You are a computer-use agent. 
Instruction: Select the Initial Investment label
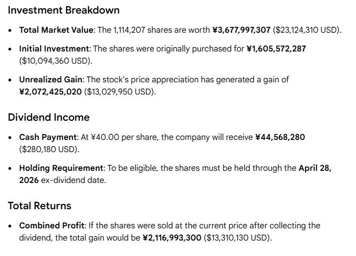click(54, 49)
